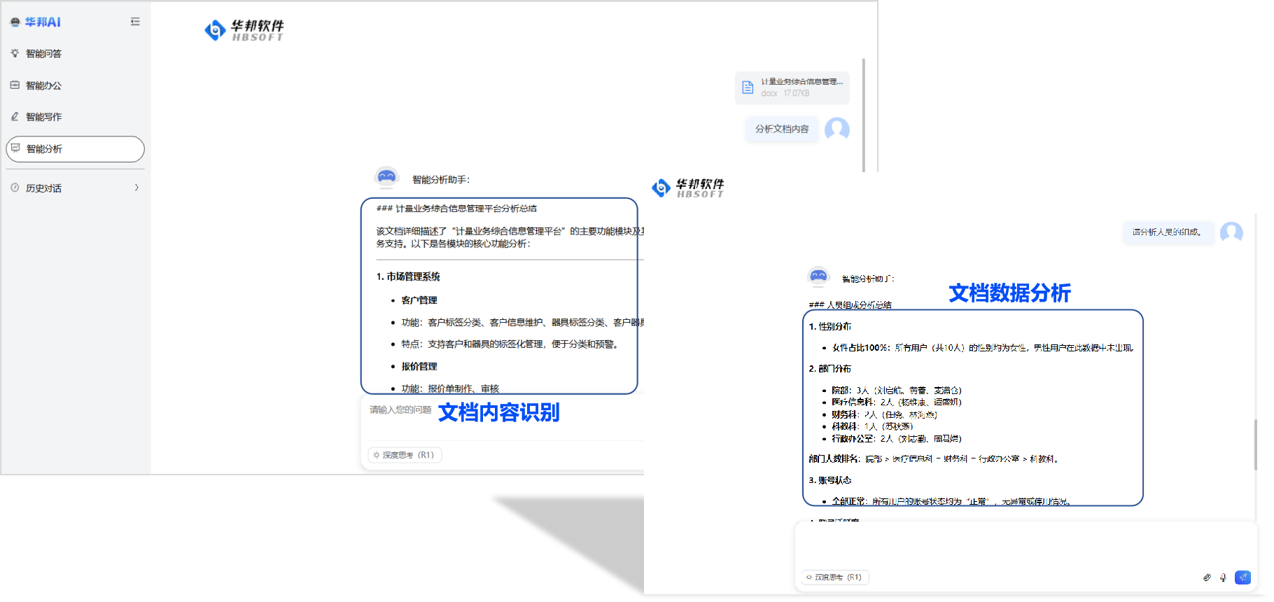The image size is (1274, 602).
Task: Select 智能分析 in the sidebar
Action: click(x=76, y=149)
